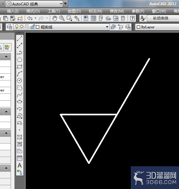Open the quick access customize arrow
The image size is (179, 189).
(x=65, y=4)
